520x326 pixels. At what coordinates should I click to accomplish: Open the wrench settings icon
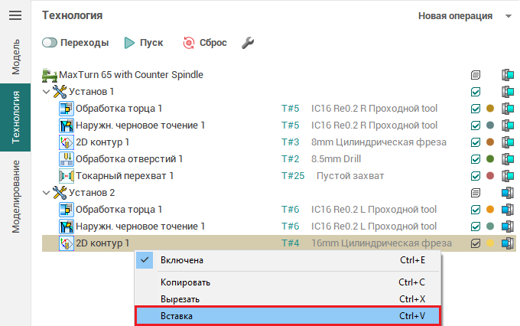248,43
